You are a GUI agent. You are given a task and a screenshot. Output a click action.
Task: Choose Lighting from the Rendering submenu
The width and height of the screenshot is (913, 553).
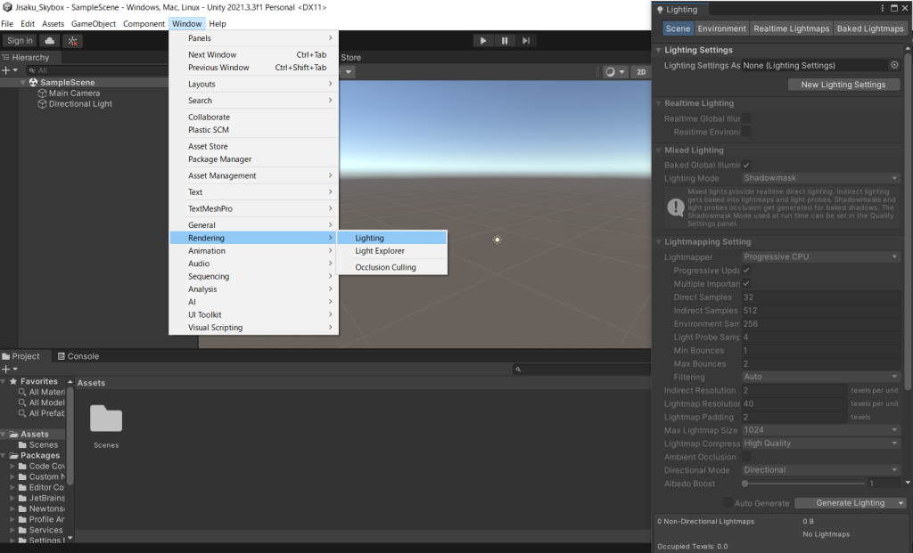pos(372,237)
